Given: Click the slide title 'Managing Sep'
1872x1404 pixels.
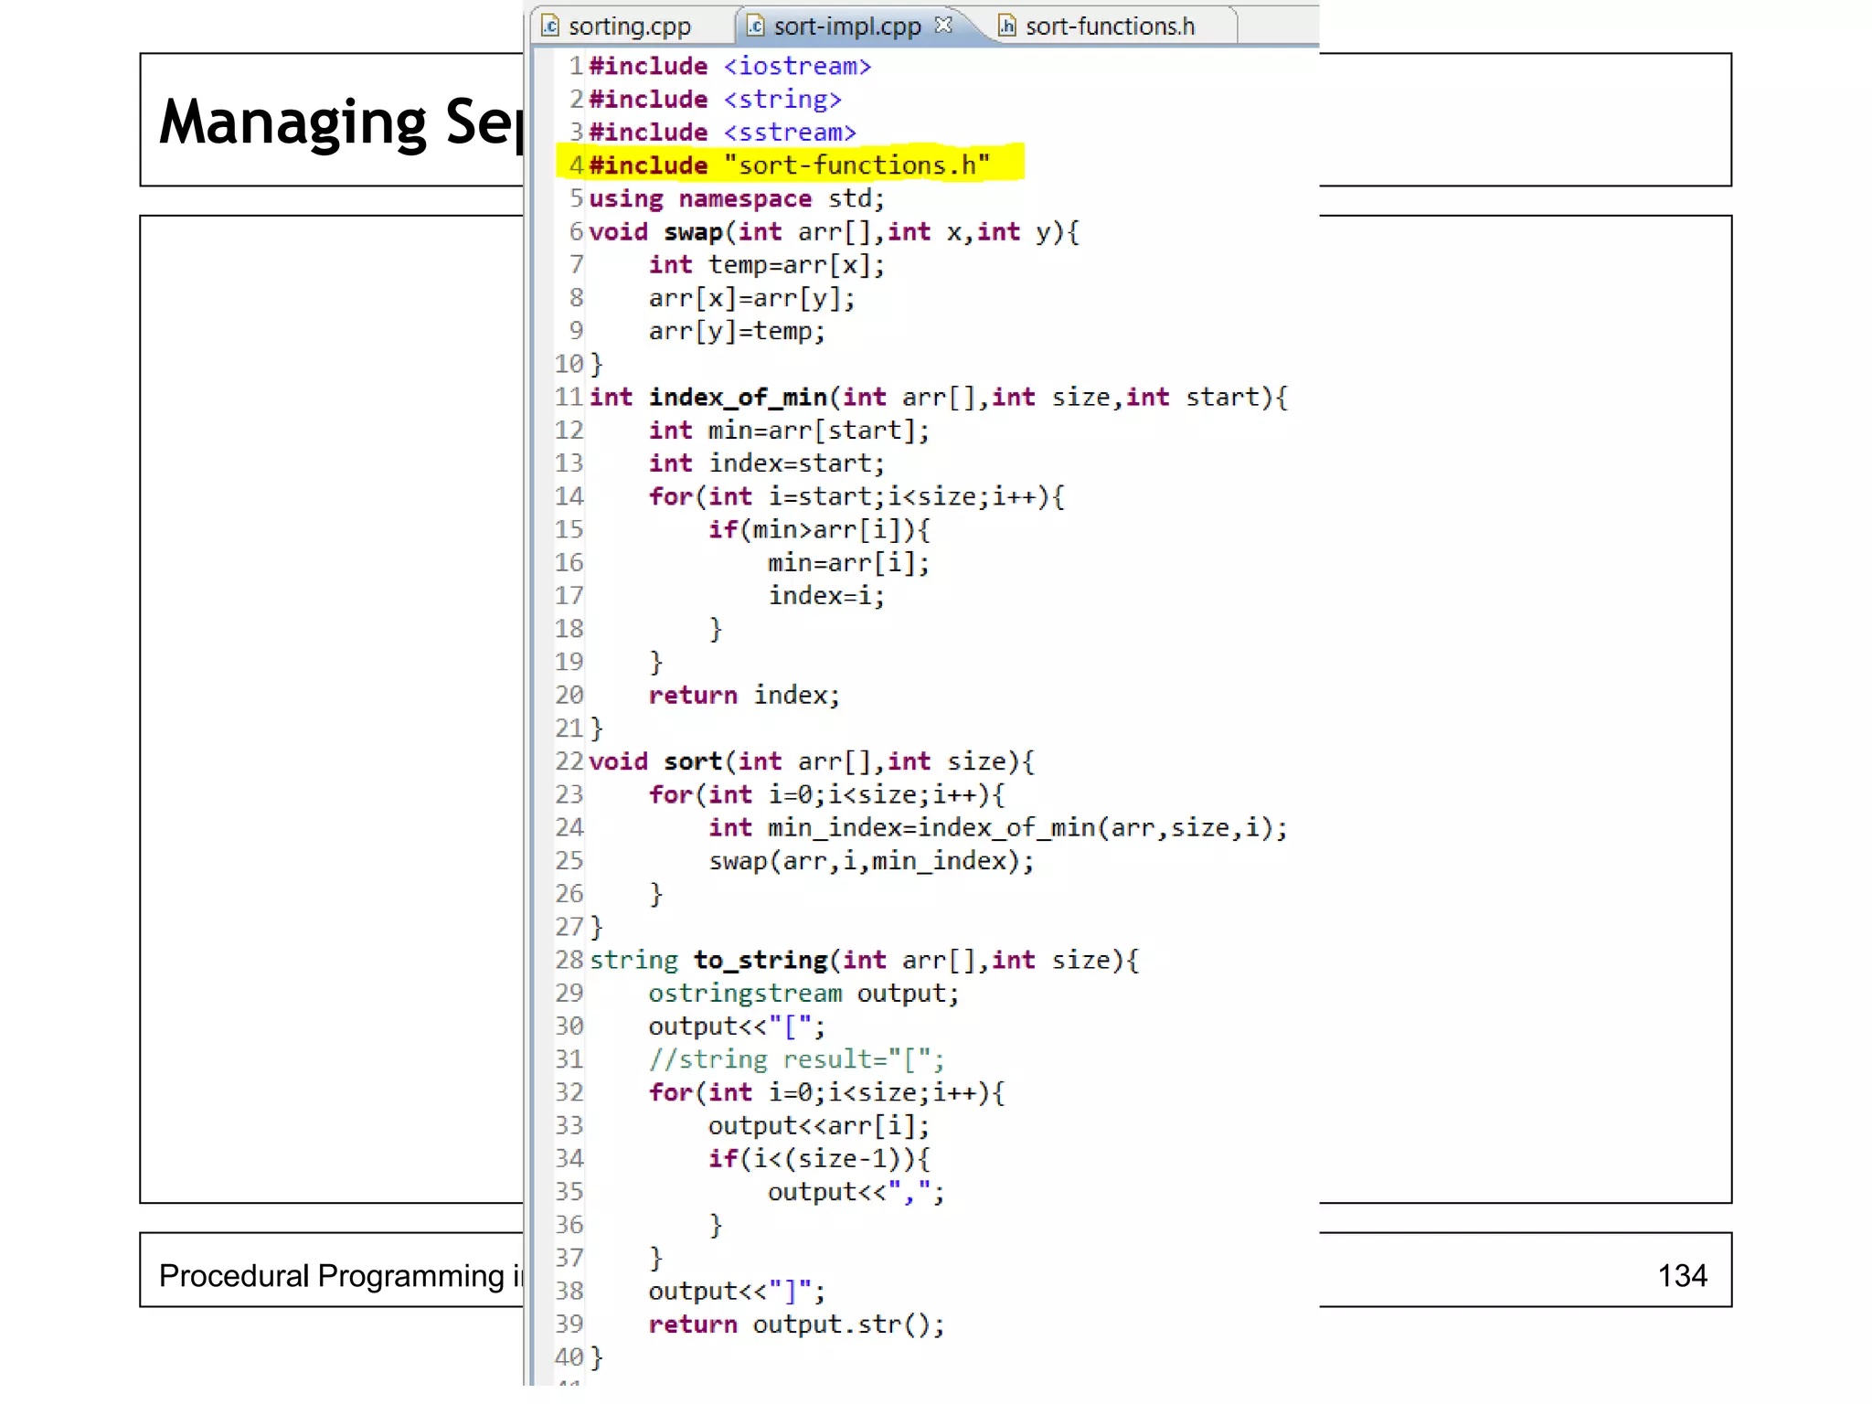Looking at the screenshot, I should 341,122.
